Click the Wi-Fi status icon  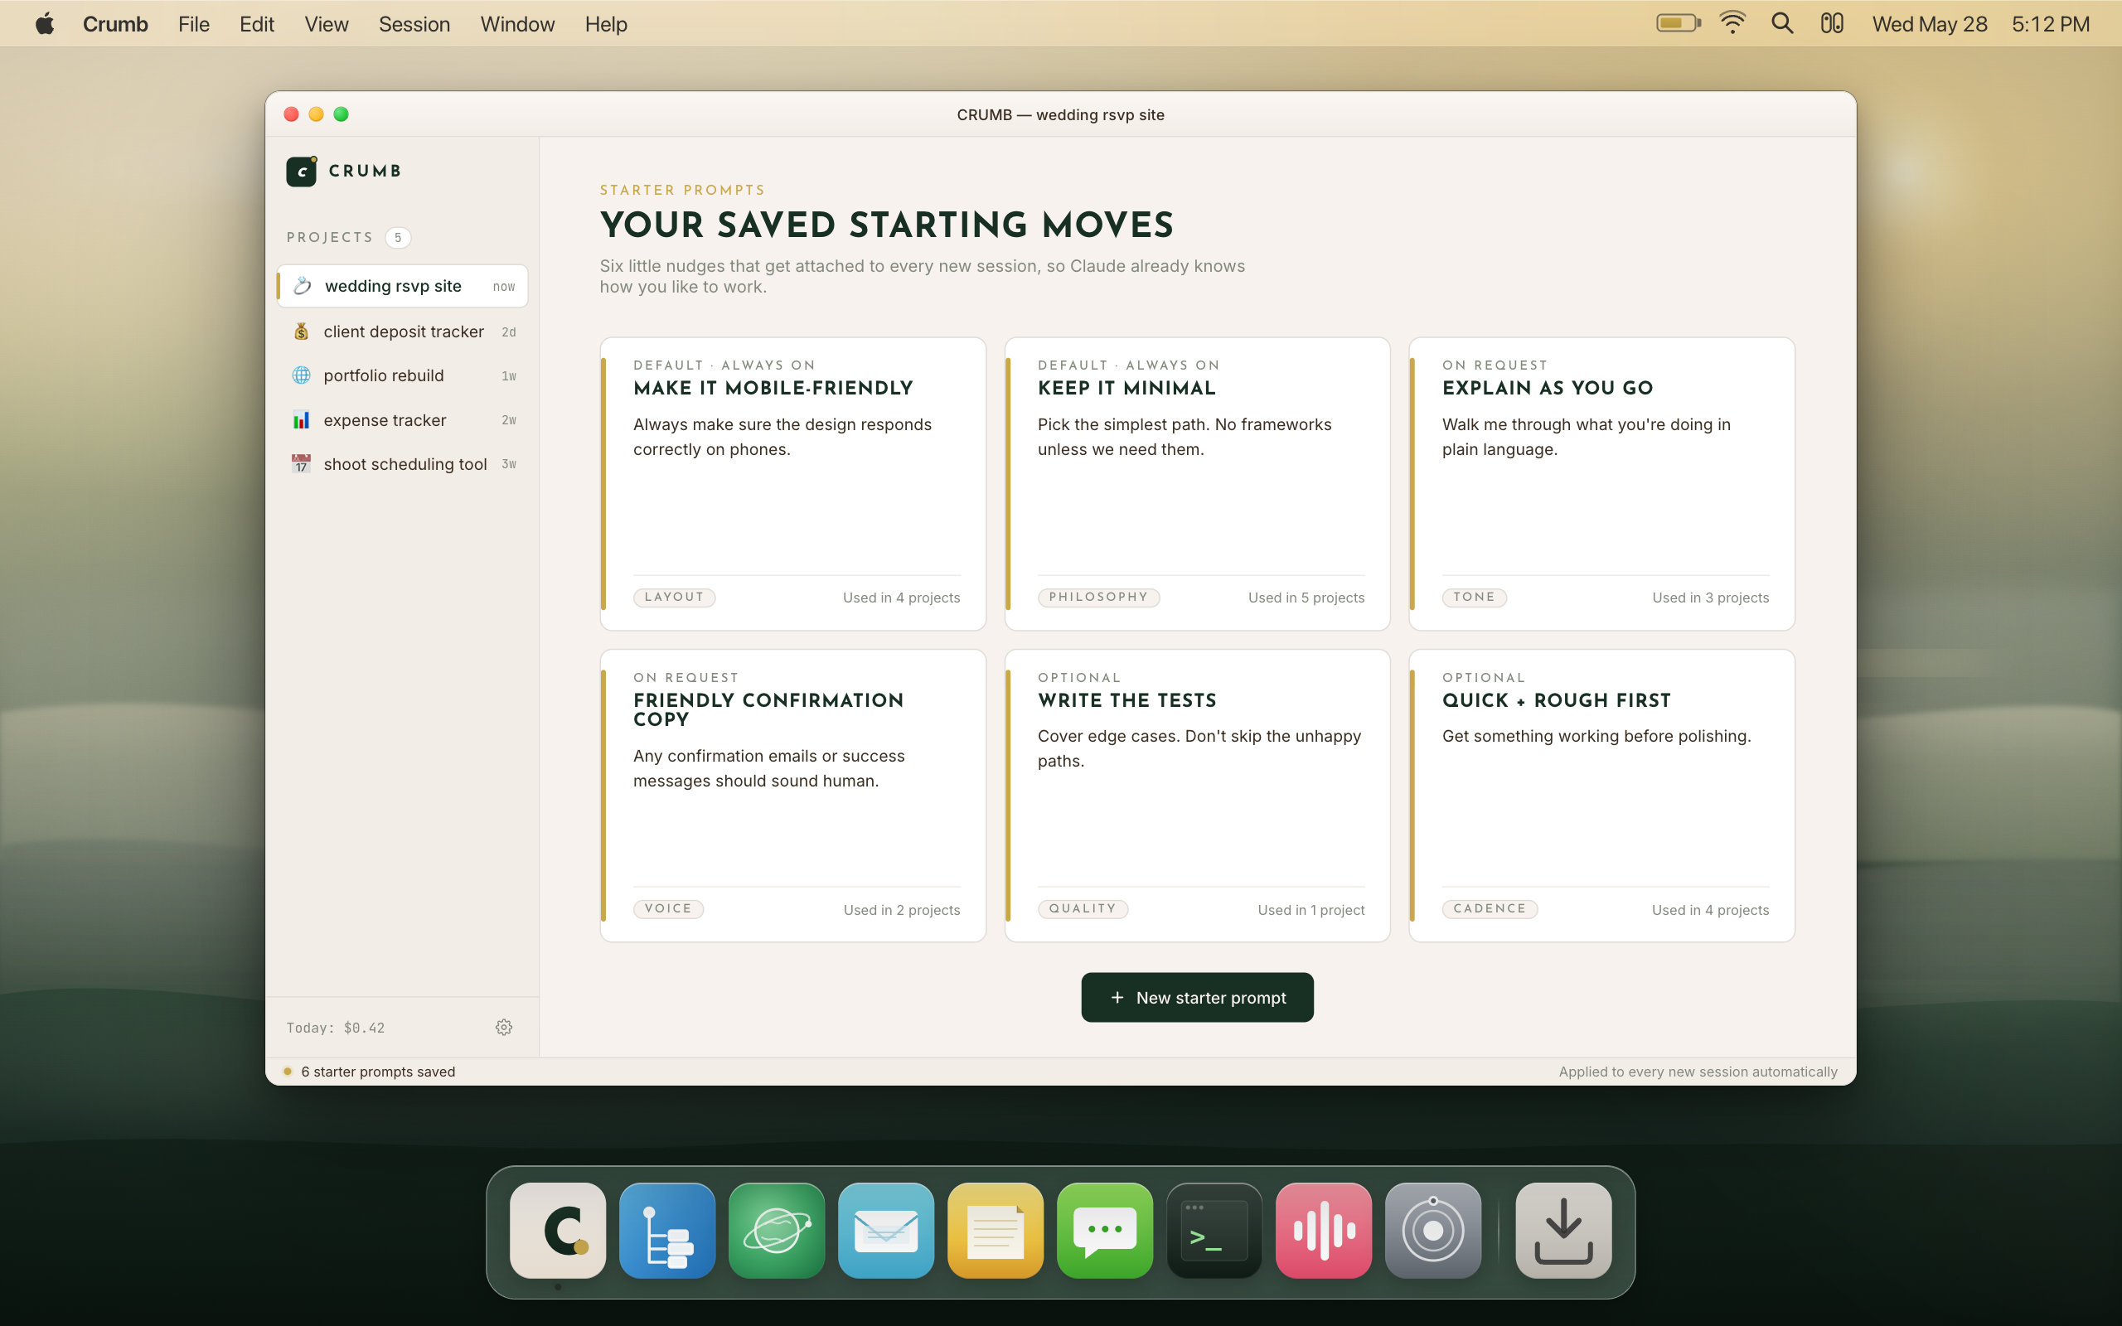(1732, 24)
